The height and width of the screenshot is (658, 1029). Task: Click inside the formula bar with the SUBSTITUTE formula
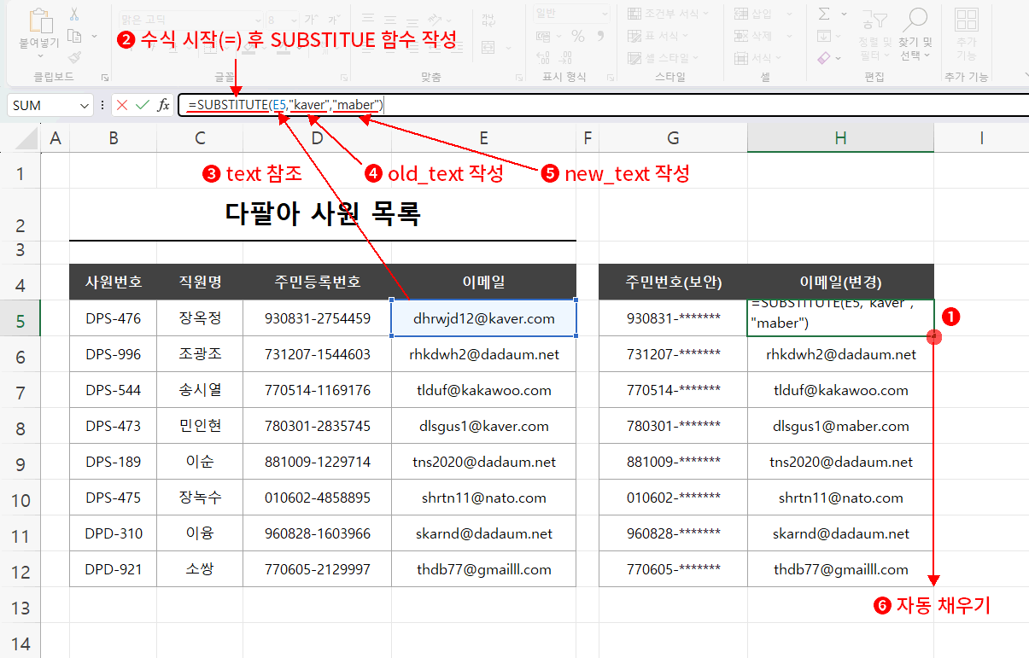point(603,105)
